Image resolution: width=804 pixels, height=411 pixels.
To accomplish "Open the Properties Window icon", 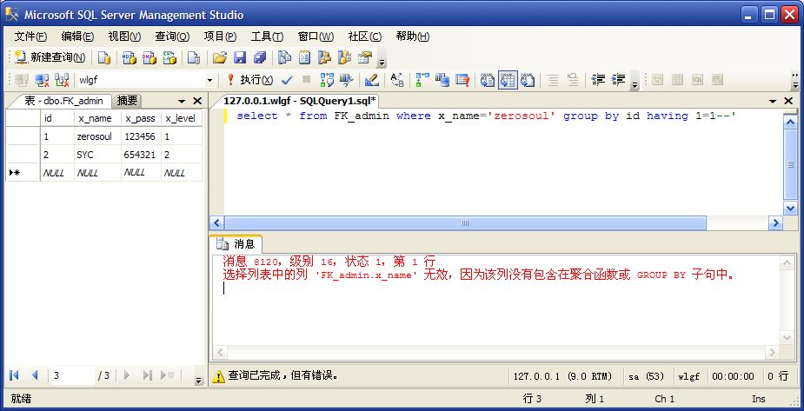I will tap(364, 57).
